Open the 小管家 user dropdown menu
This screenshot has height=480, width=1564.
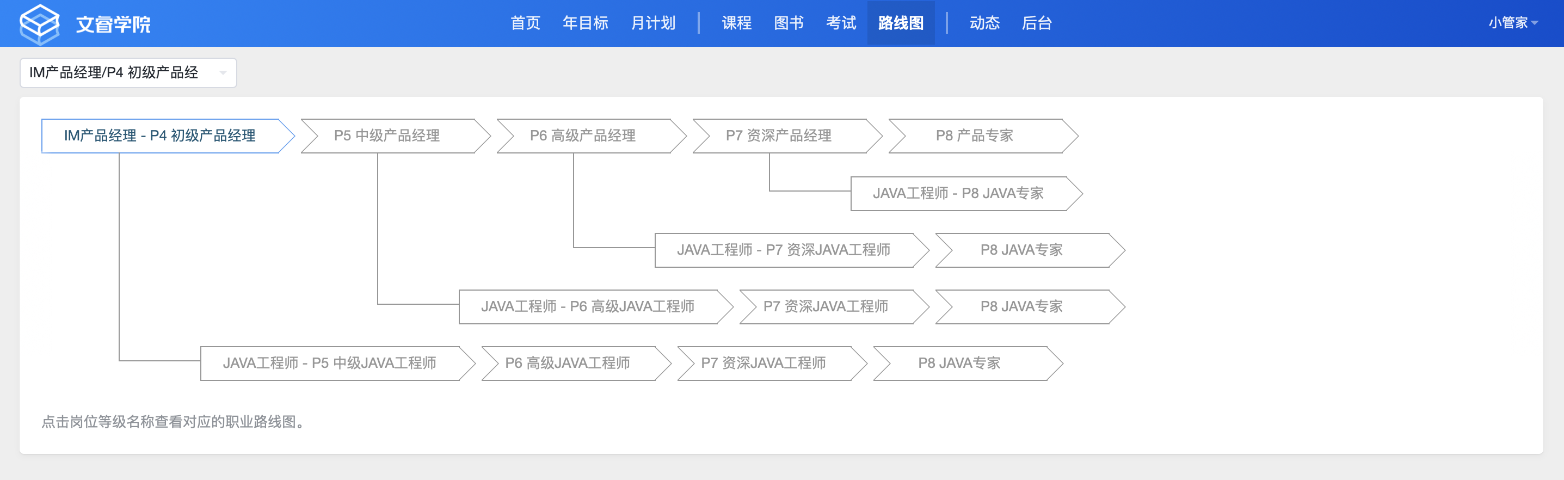1513,23
